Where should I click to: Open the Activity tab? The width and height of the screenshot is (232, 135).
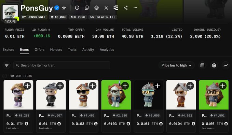point(88,50)
